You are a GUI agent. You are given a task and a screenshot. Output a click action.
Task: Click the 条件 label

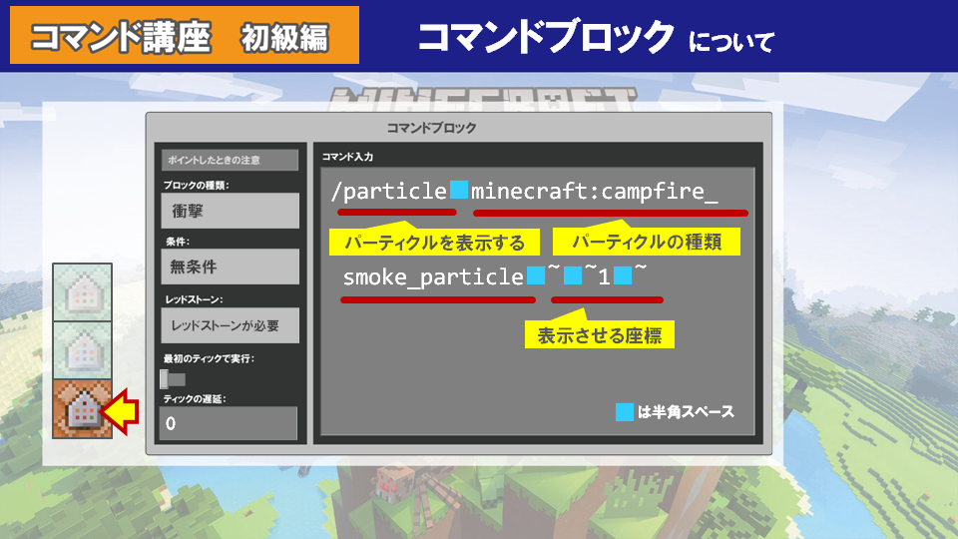tap(178, 242)
